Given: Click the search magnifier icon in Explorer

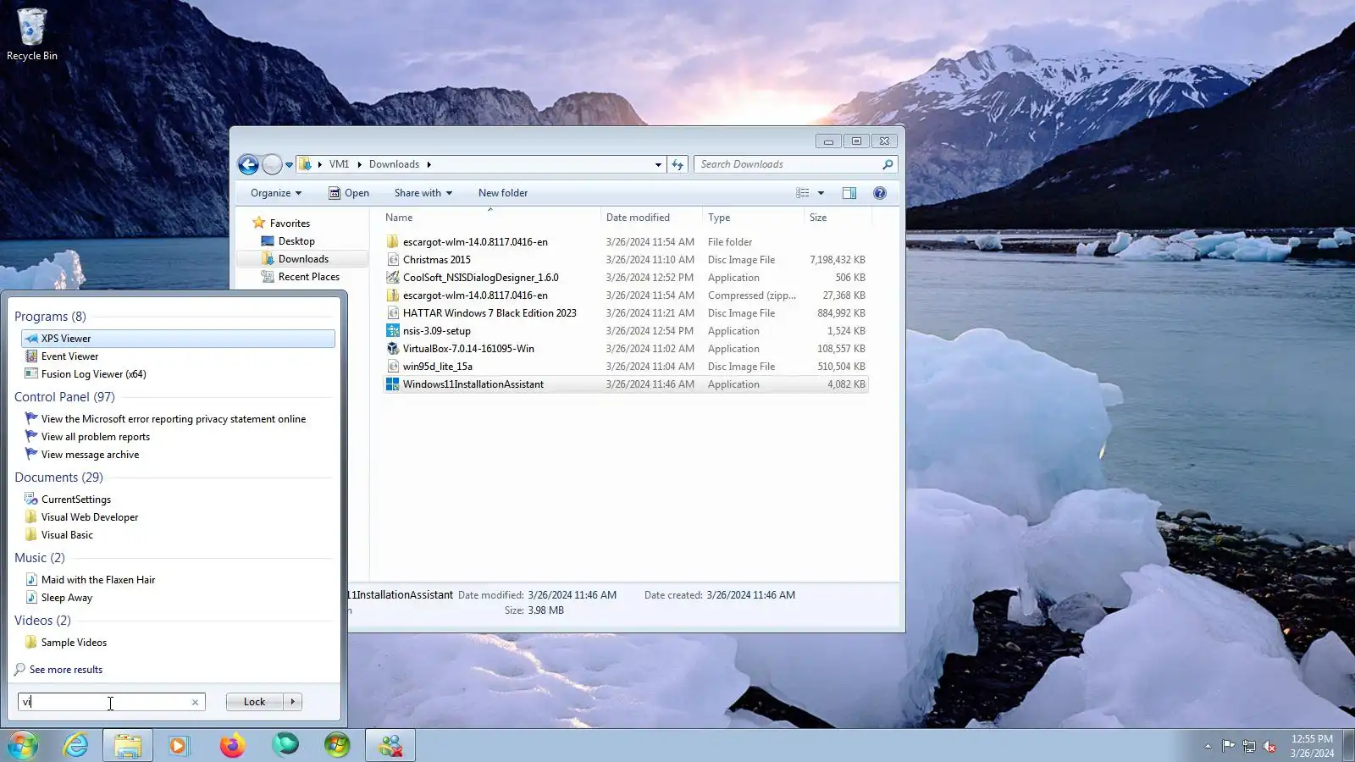Looking at the screenshot, I should [888, 164].
